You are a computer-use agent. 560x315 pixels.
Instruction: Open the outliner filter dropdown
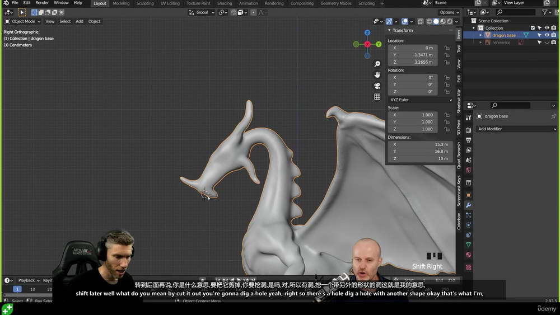[x=547, y=12]
